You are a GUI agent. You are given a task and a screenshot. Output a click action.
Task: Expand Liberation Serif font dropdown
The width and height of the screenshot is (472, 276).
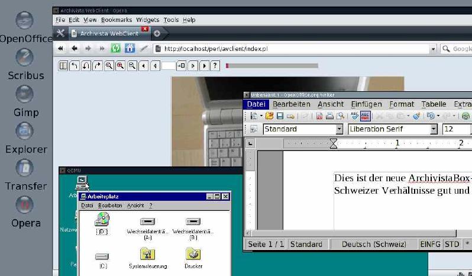tap(434, 129)
